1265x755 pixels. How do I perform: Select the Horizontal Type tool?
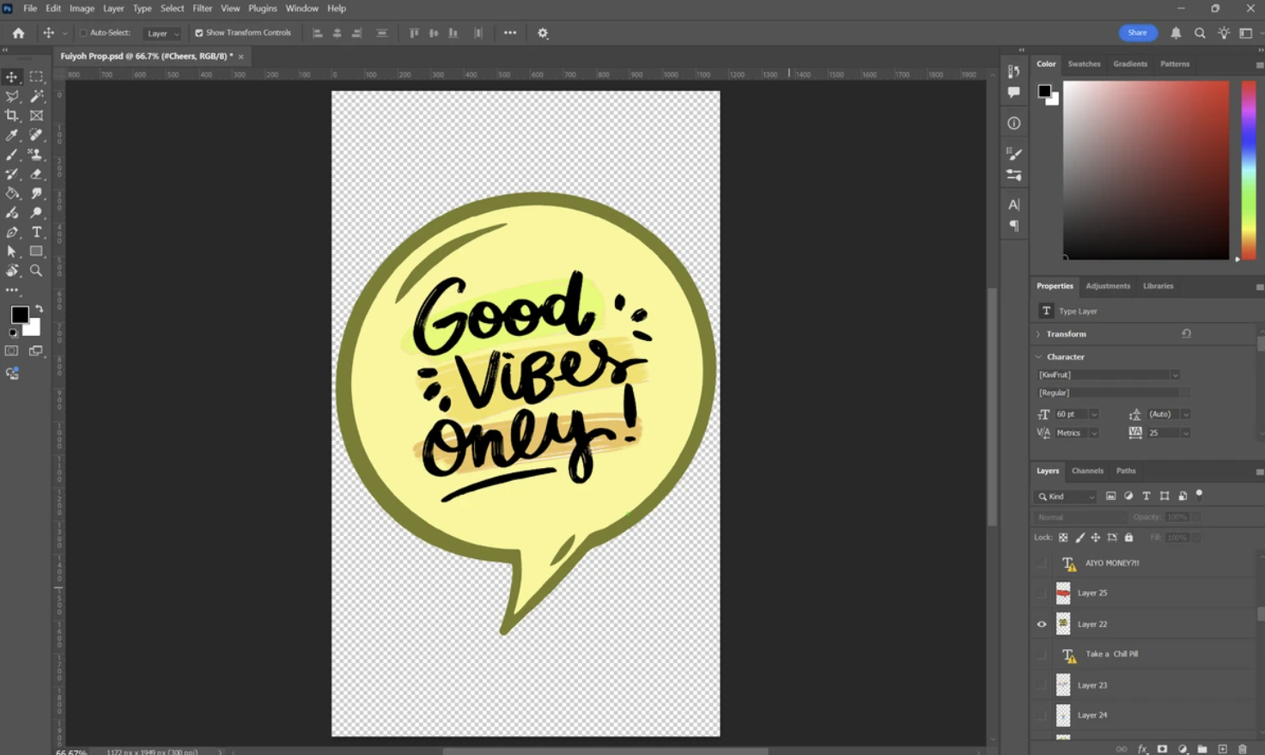[x=36, y=232]
